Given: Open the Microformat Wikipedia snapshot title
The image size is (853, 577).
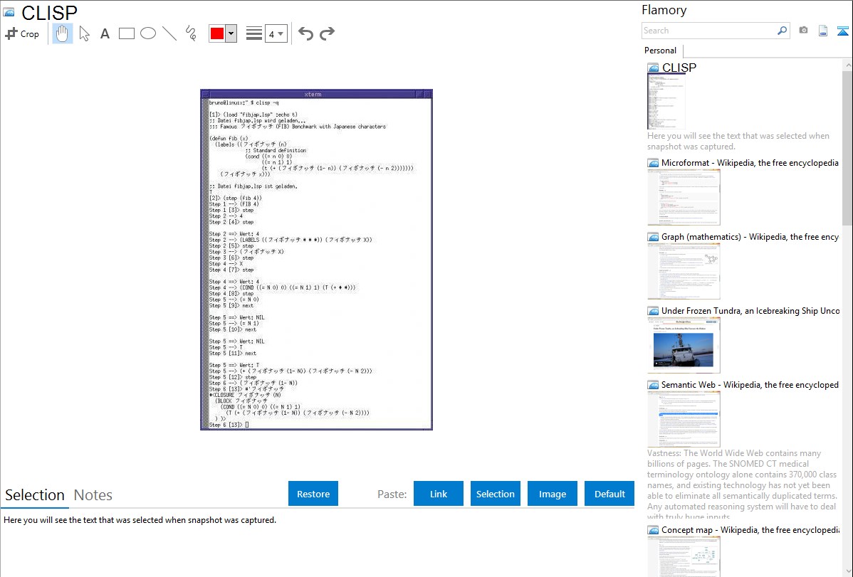Looking at the screenshot, I should pyautogui.click(x=750, y=163).
